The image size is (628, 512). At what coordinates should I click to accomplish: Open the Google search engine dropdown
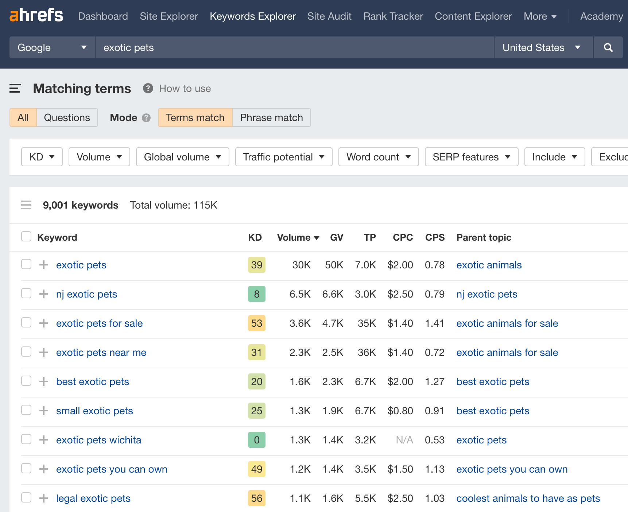point(51,47)
